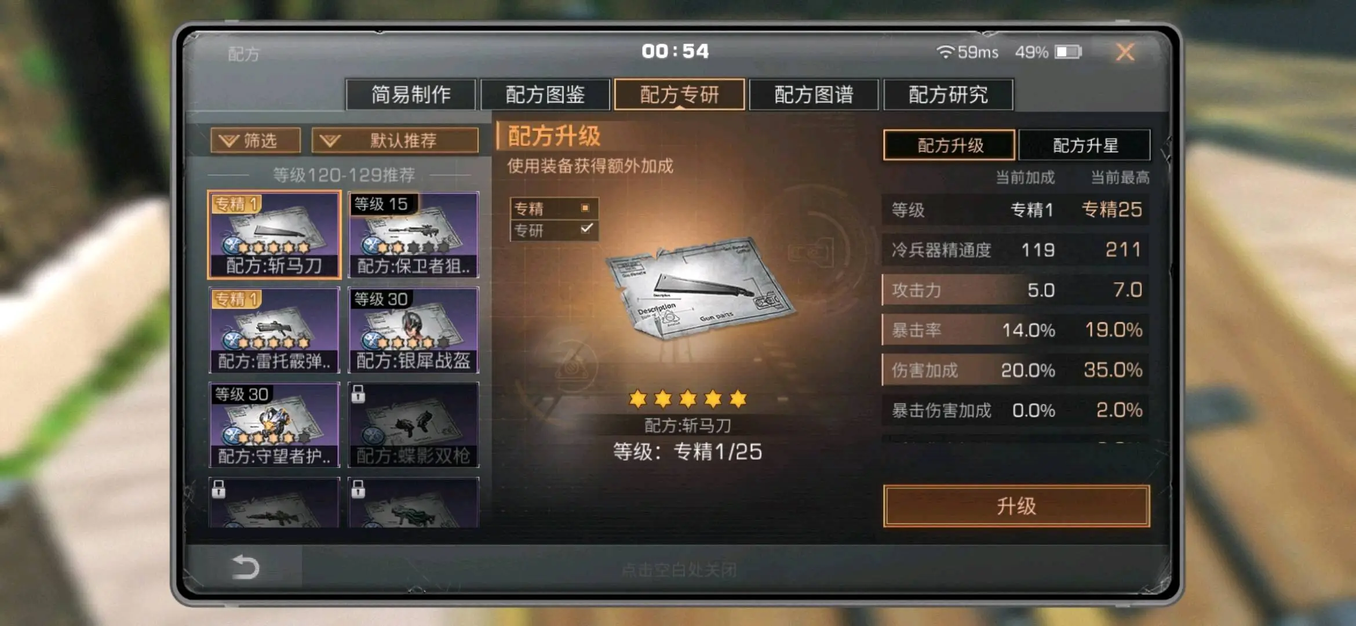Switch to the 配方图鉴 tab
The height and width of the screenshot is (626, 1356).
coord(545,94)
